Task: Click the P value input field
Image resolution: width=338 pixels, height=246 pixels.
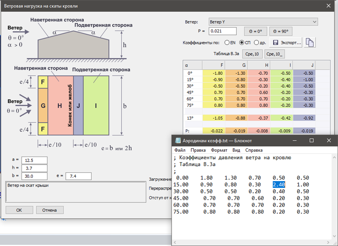Action: point(223,31)
